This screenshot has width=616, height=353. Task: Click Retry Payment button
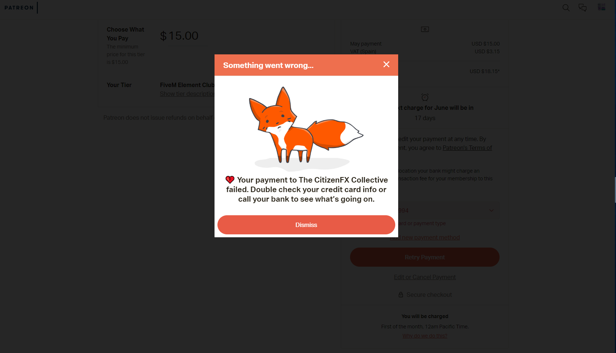coord(425,257)
